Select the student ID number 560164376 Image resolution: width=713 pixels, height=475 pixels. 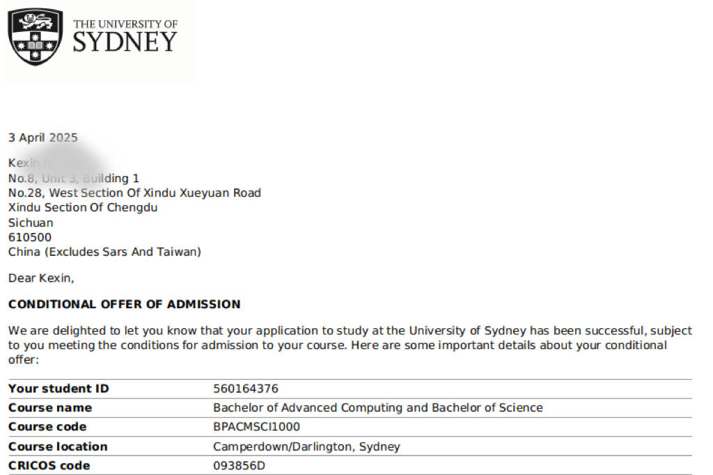tap(246, 389)
